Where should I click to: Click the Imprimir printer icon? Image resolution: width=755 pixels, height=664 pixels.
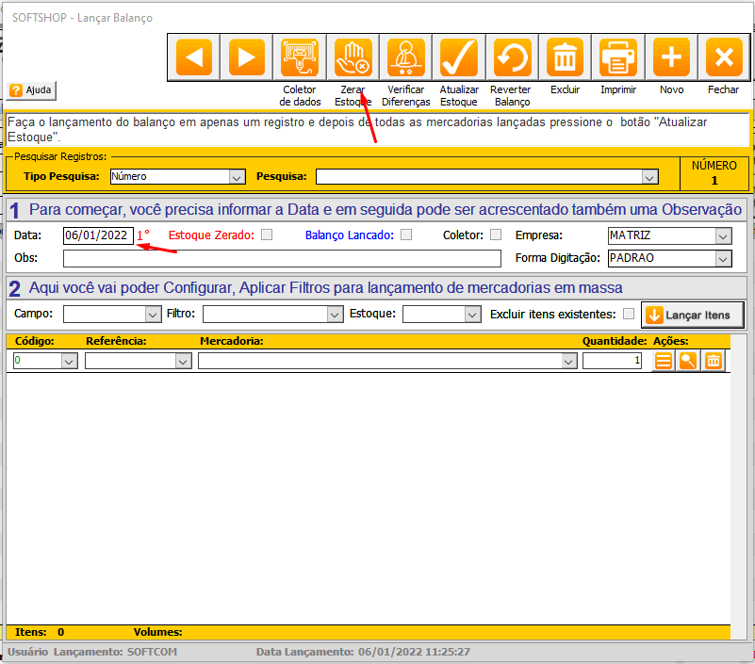point(618,58)
